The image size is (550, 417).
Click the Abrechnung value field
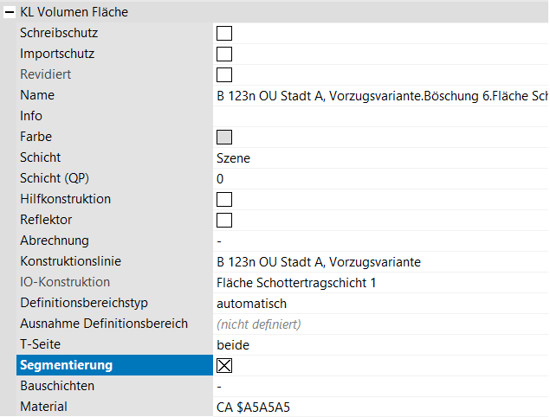coord(381,241)
